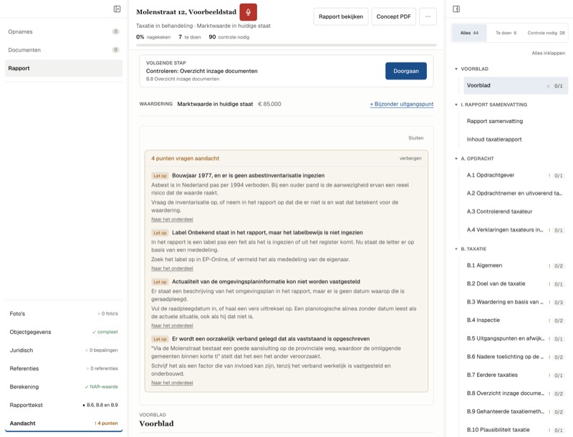Open the three-dots more options menu

(428, 16)
